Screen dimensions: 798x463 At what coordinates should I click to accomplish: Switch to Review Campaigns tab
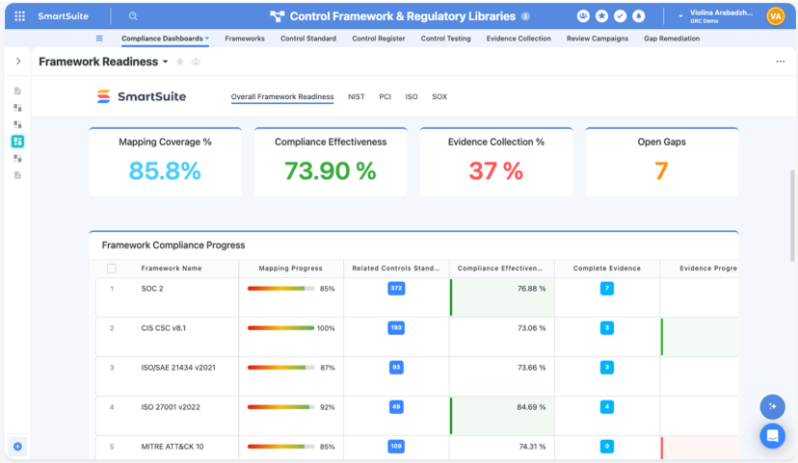(598, 39)
